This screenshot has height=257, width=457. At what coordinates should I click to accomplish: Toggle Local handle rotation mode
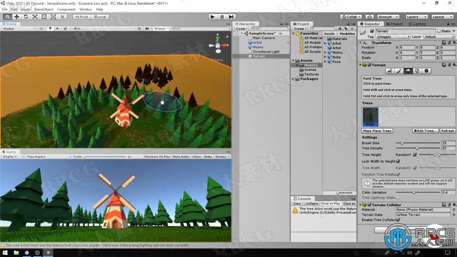pos(100,17)
